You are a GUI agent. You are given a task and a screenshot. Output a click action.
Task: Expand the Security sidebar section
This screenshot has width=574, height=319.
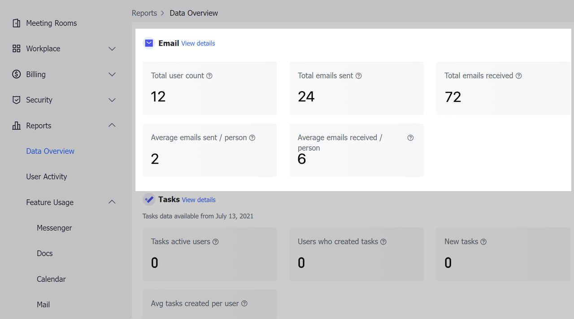tap(112, 100)
